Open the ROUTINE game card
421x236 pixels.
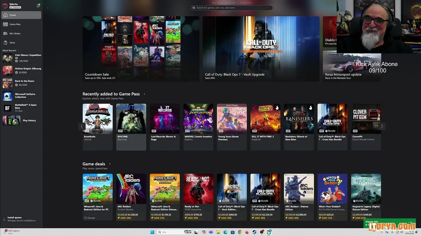click(131, 127)
